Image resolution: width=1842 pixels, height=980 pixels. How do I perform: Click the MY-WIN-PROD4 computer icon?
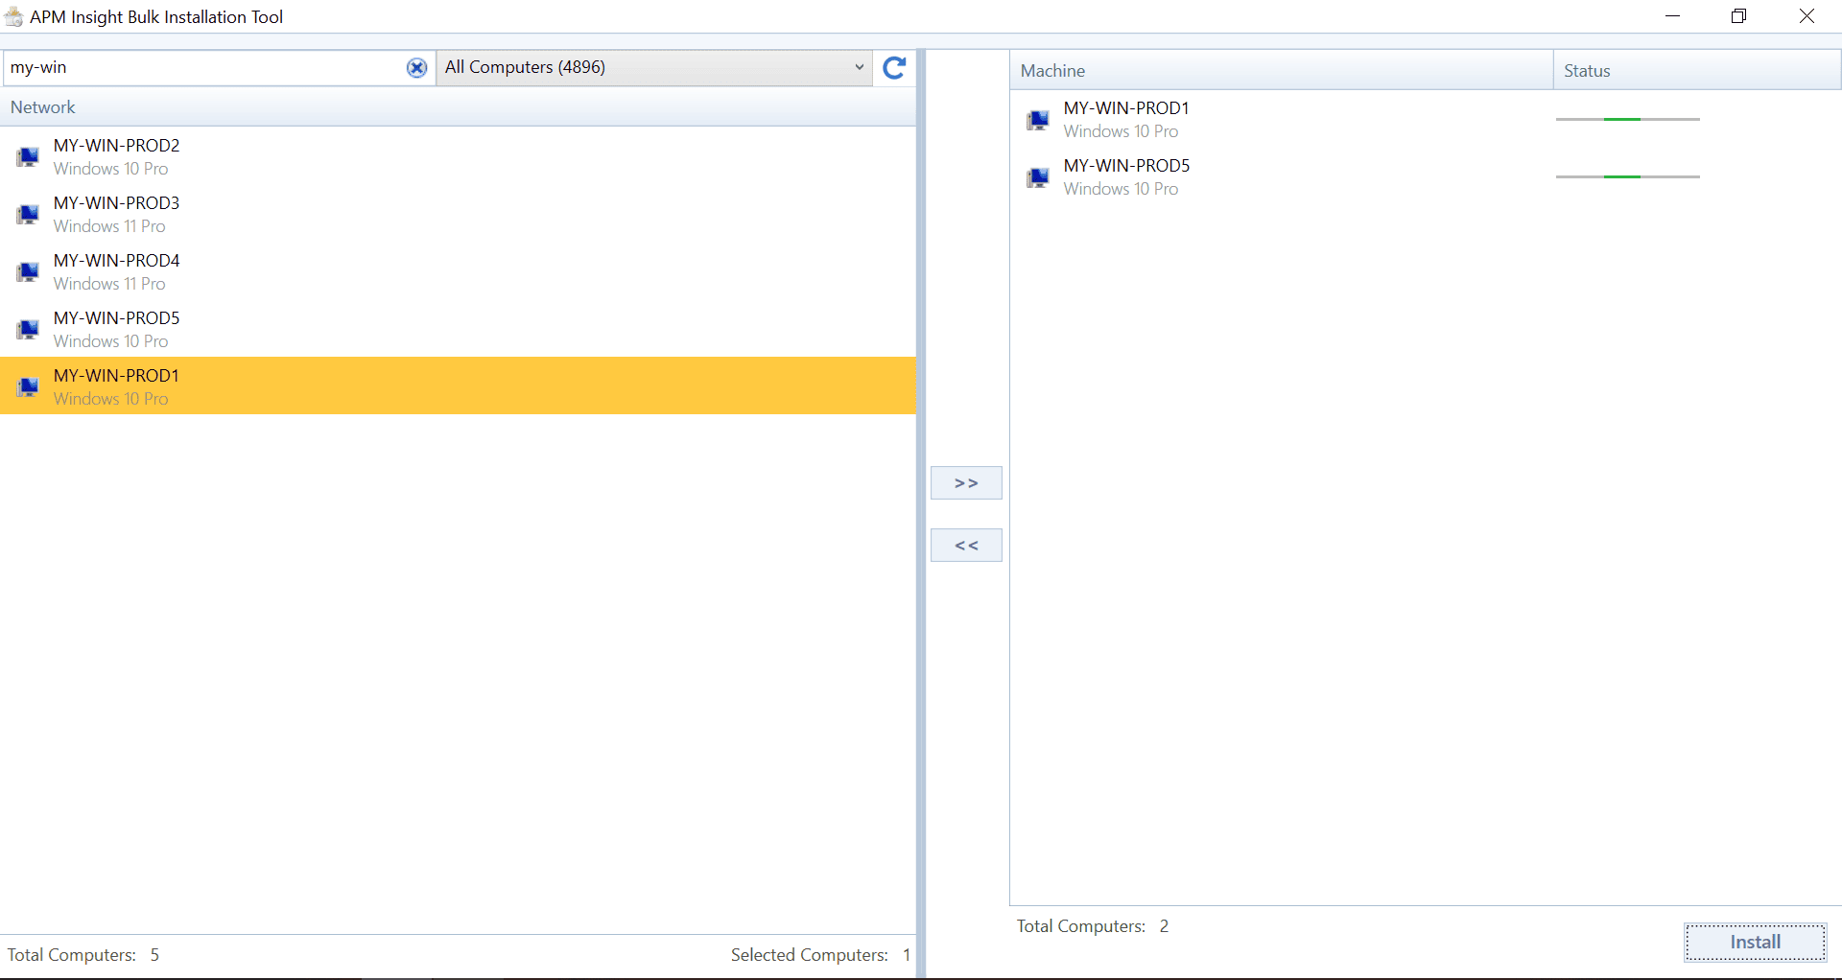[x=29, y=271]
